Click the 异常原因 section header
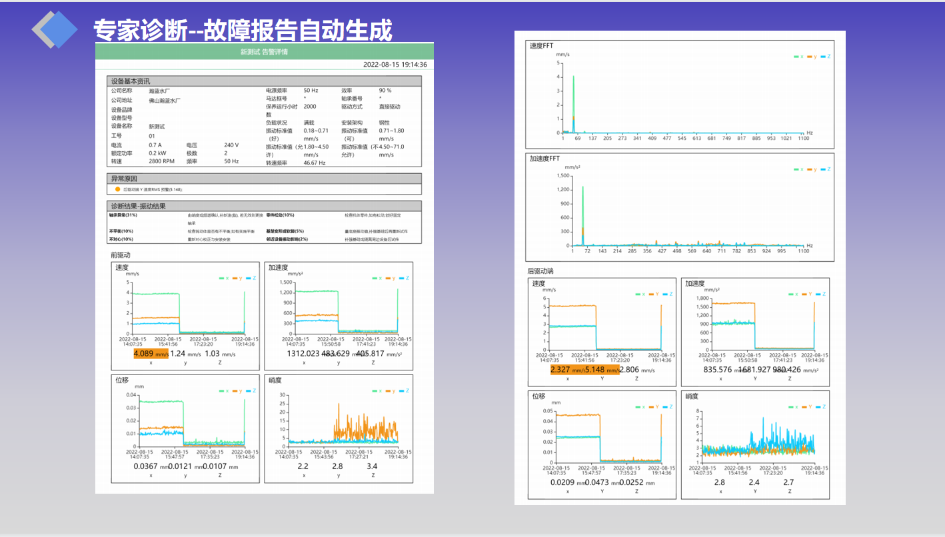Image resolution: width=945 pixels, height=537 pixels. (x=264, y=179)
